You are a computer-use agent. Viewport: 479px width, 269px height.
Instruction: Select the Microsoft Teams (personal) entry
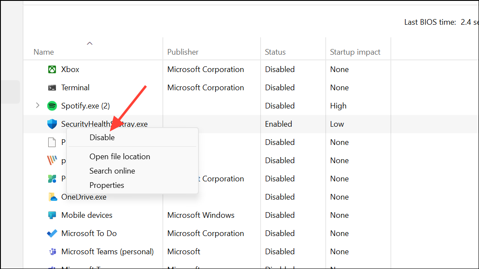107,252
